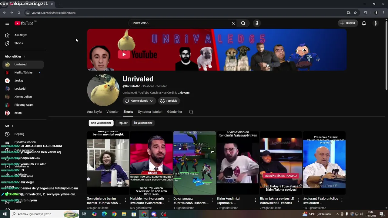Open options for 'Bizim kendimizi kaptırma' short
388x218 pixels.
(x=255, y=200)
